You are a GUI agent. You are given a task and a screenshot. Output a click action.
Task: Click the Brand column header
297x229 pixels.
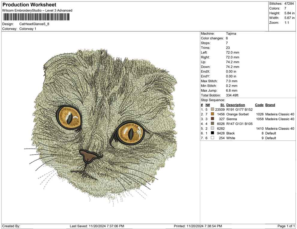pos(270,105)
